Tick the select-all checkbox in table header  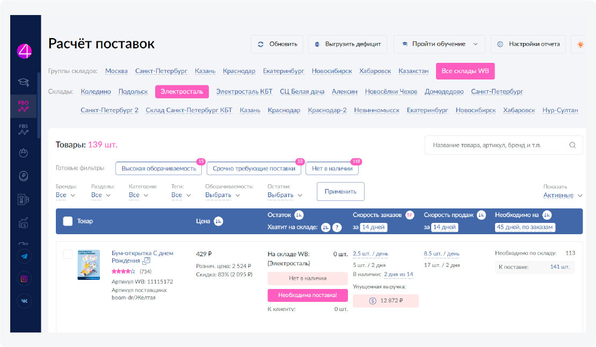(x=68, y=221)
